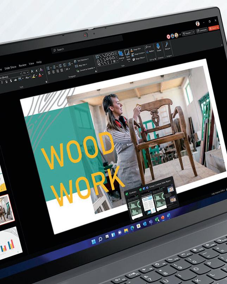Pick red font color swatch

point(40,75)
